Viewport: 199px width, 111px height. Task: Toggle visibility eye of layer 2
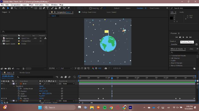[2, 101]
